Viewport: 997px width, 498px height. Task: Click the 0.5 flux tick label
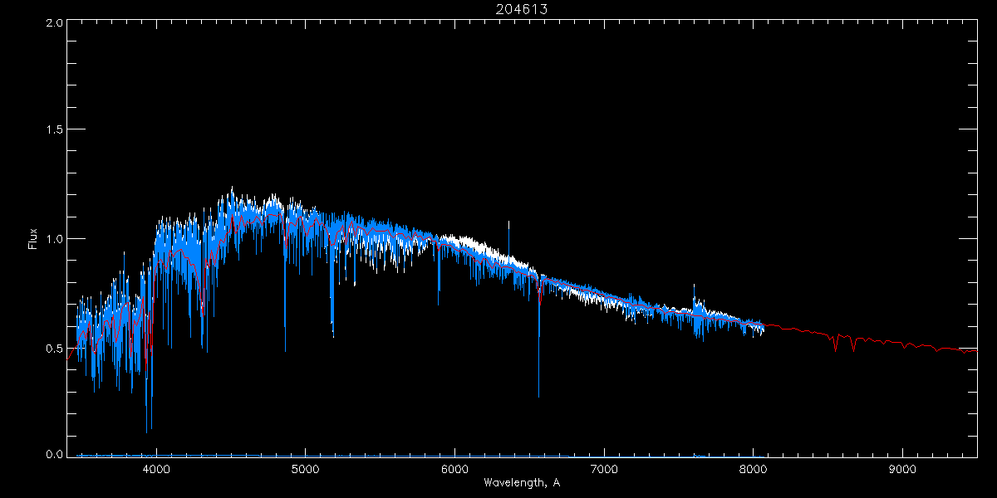coord(56,348)
